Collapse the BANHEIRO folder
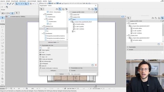The height and width of the screenshot is (92, 164). pyautogui.click(x=44, y=14)
